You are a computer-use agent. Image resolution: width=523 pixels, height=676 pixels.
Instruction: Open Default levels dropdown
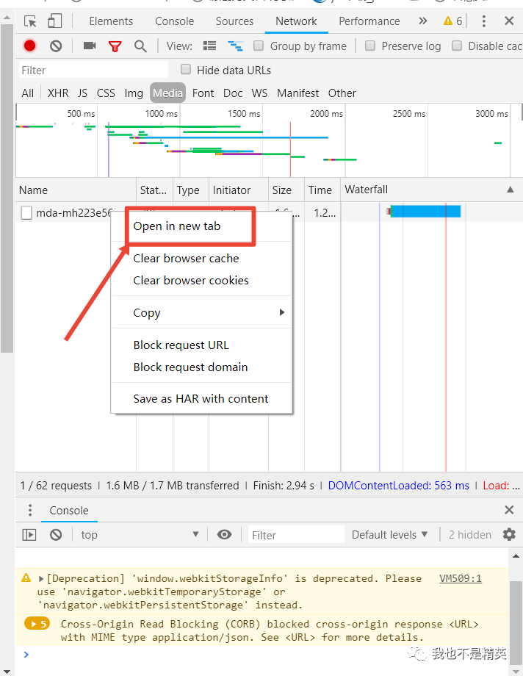(x=390, y=535)
